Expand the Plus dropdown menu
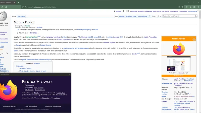This screenshot has height=113, width=201. coord(154,16)
